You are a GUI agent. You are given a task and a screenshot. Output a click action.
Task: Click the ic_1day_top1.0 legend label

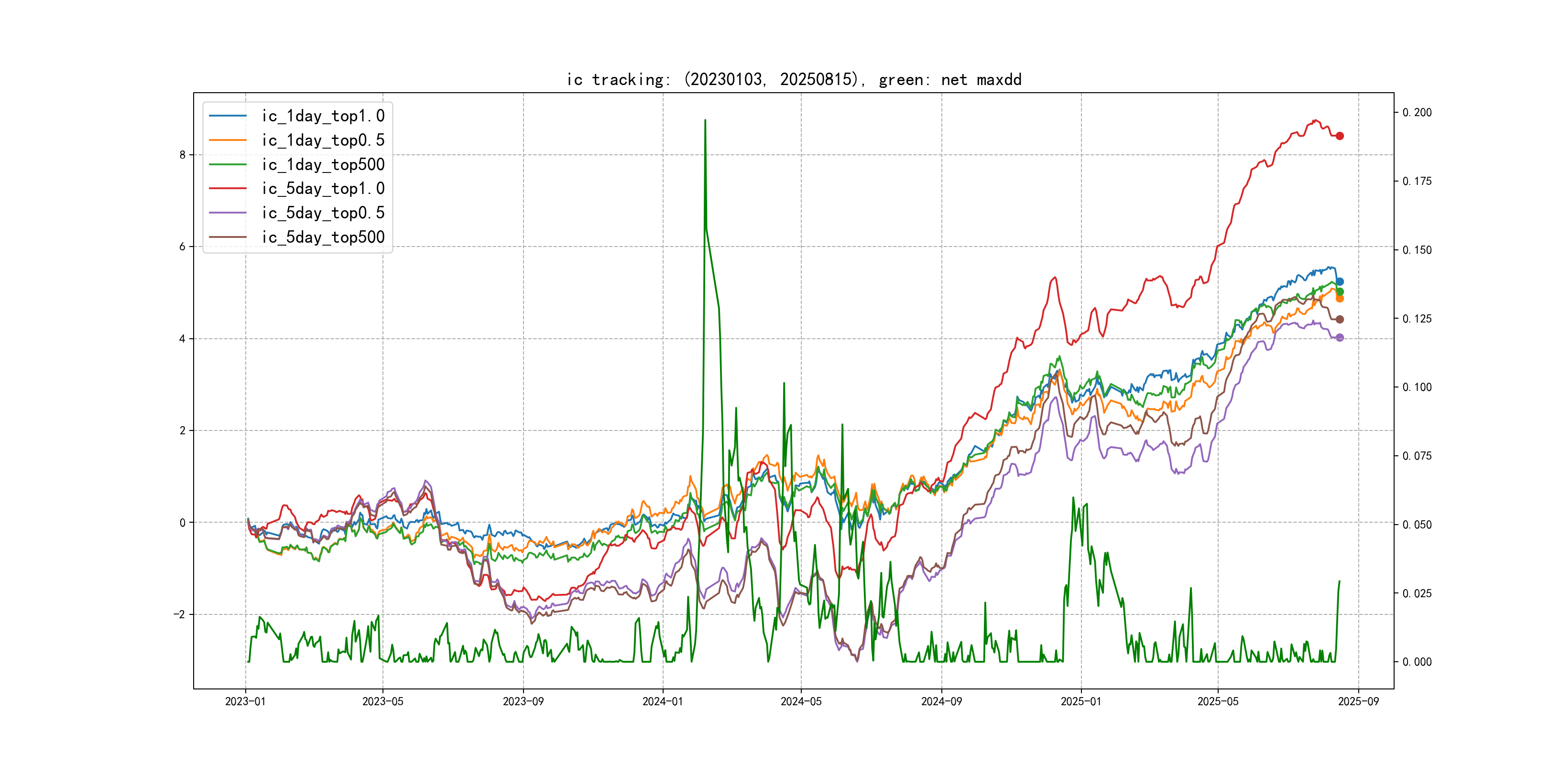tap(323, 116)
